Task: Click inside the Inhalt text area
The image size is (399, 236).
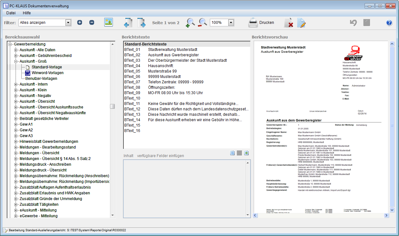Action: [x=184, y=188]
